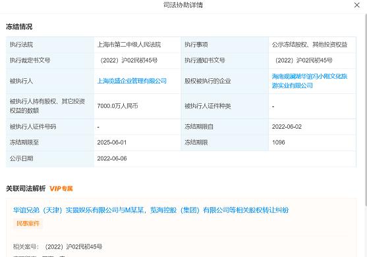Image resolution: width=367 pixels, height=257 pixels.
Task: Open 海南观澜湖华谊冯小刚文化旅游实业有限公司 link
Action: coord(310,81)
